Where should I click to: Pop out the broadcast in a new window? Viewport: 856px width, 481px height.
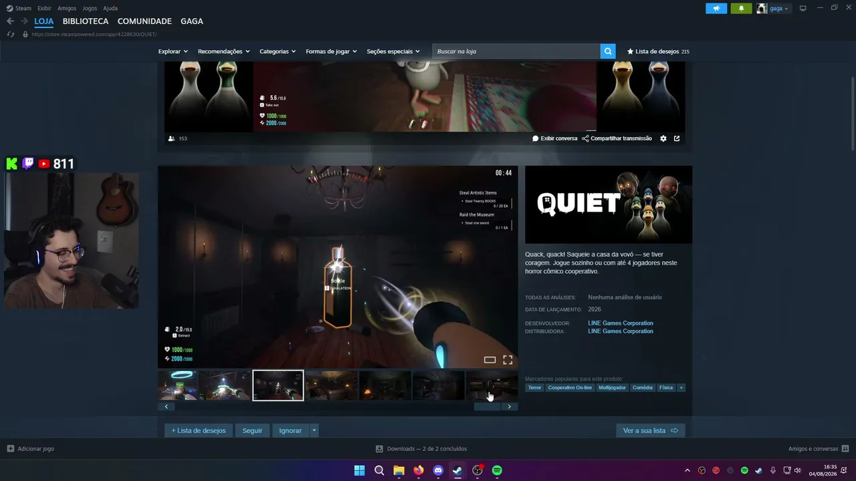tap(677, 138)
